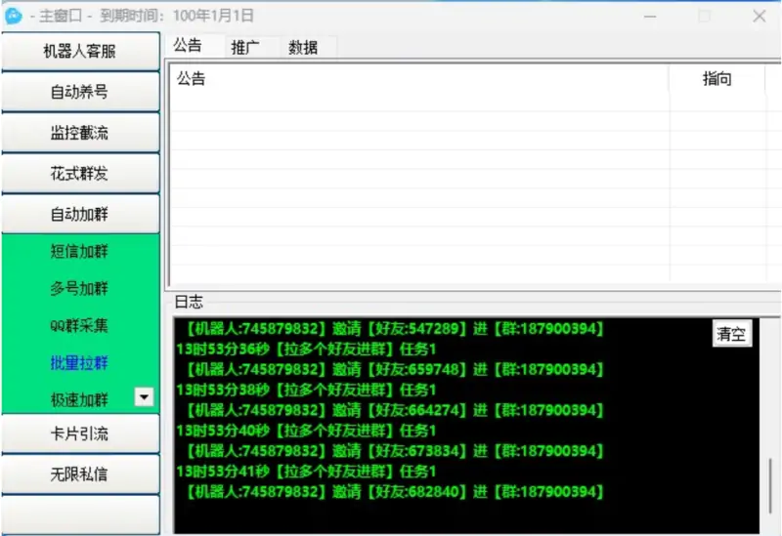Viewport: 782px width, 536px height.
Task: Select log line 13时53分40秒 任务1
Action: [x=306, y=431]
